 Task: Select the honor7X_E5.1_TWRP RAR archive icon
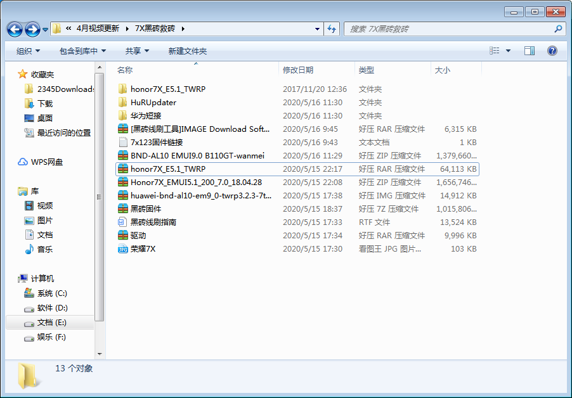tap(123, 169)
